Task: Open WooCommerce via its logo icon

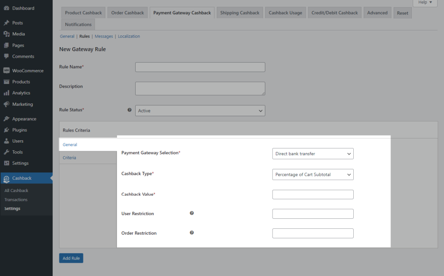Action: [6, 71]
